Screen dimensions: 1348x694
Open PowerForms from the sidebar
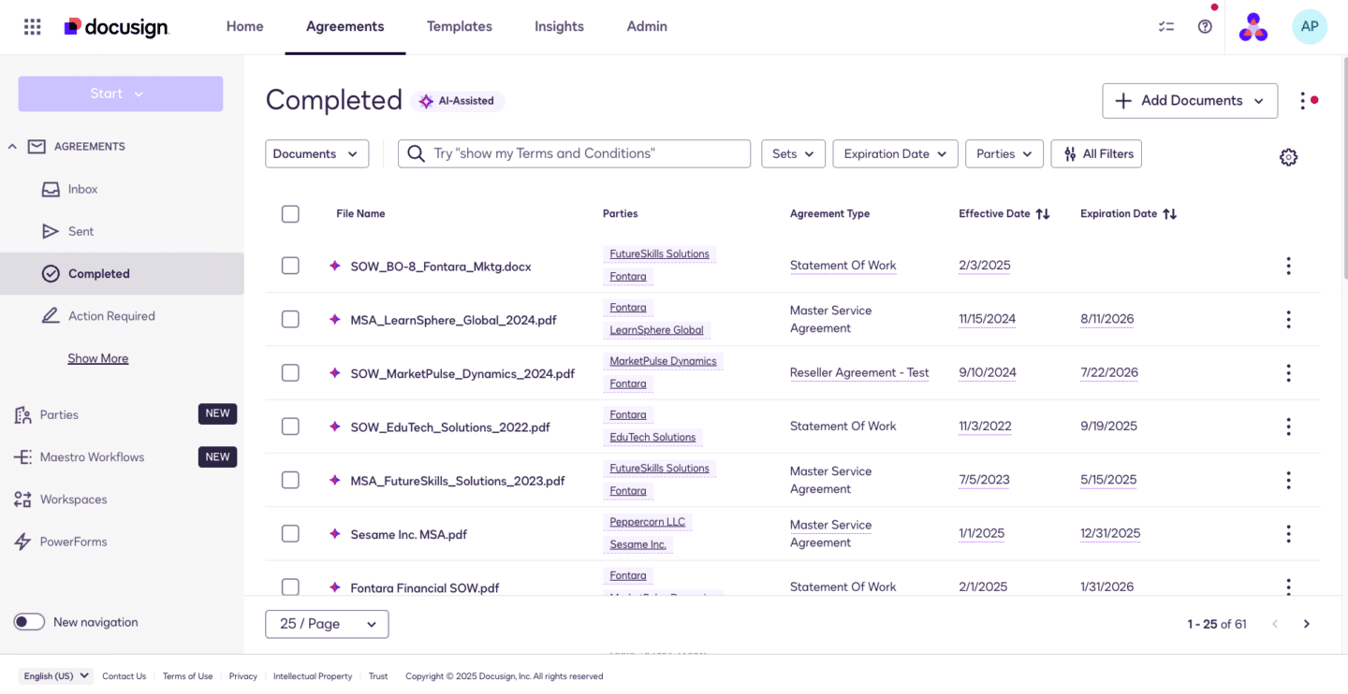[x=72, y=541]
